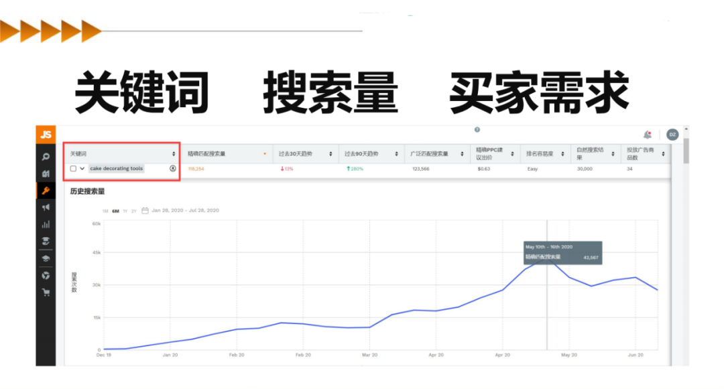724x389 pixels.
Task: Select the orange key keyword tool icon
Action: [x=46, y=190]
